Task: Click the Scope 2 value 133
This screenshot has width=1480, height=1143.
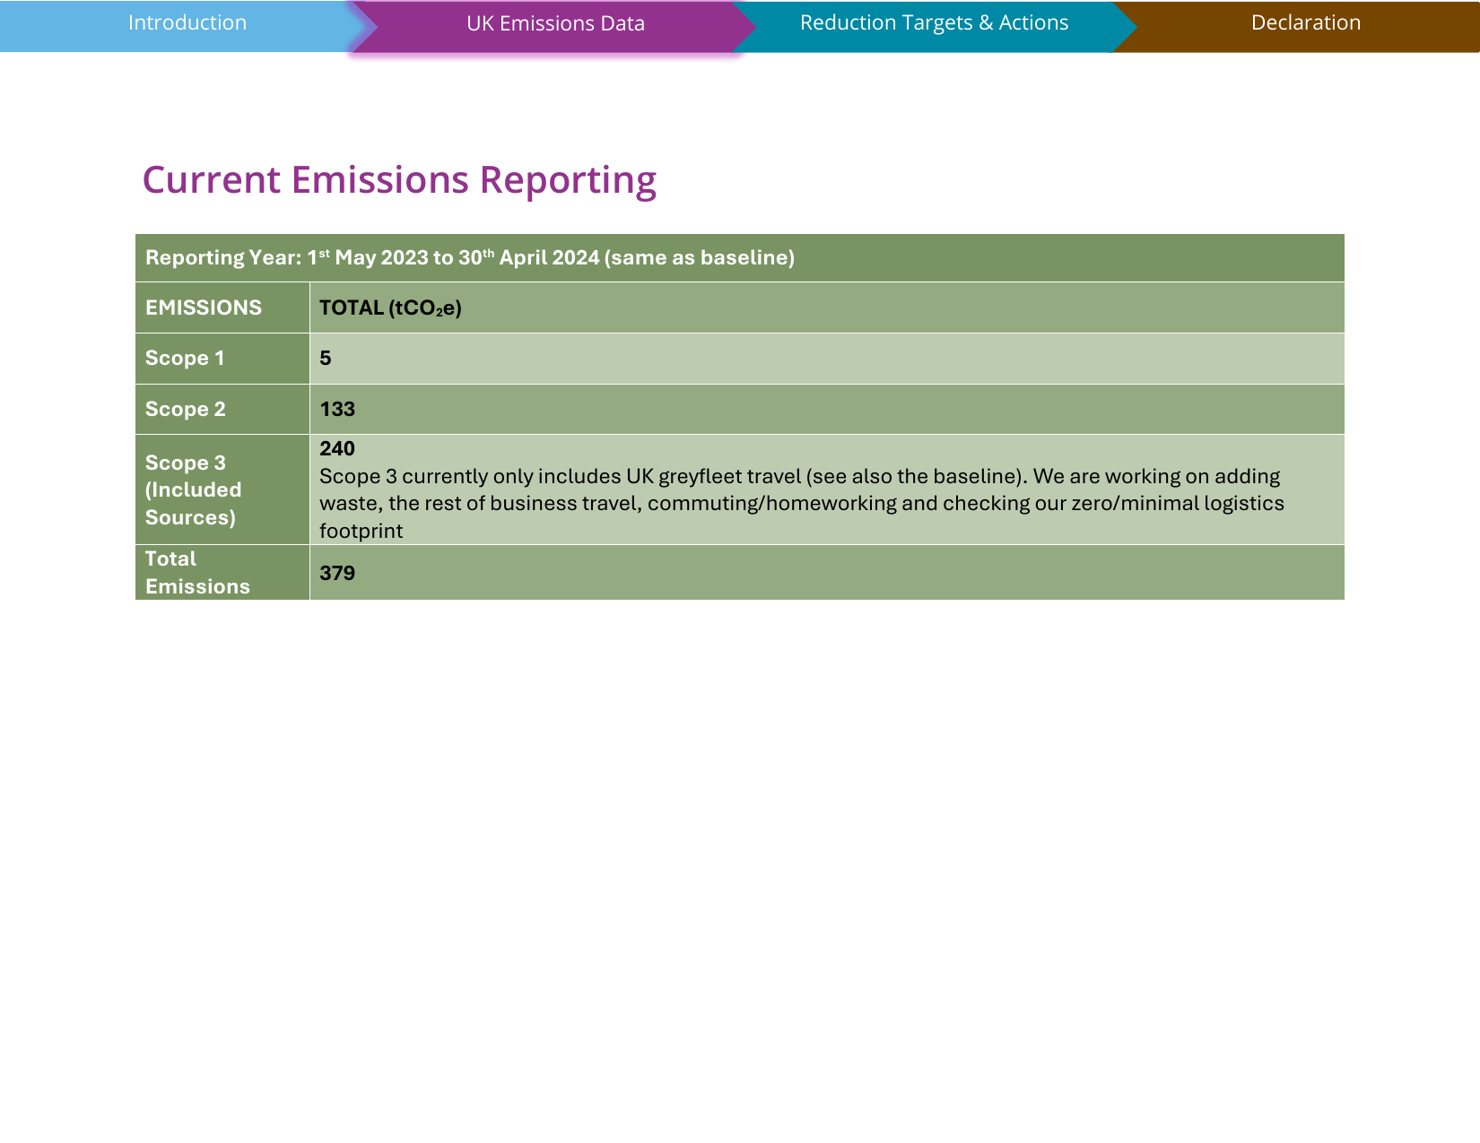Action: [337, 410]
